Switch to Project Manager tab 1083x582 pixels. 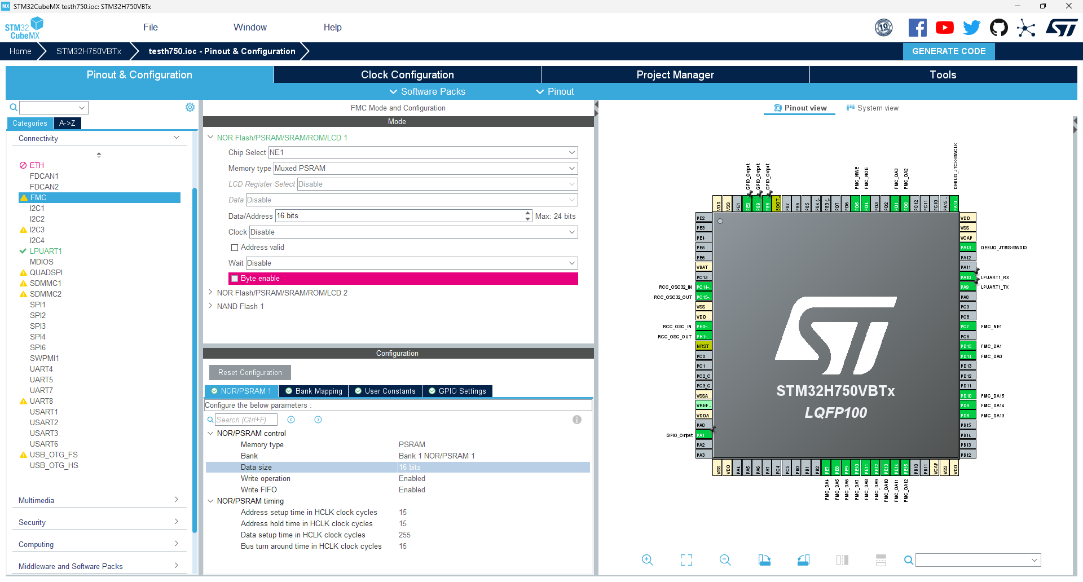tap(675, 74)
